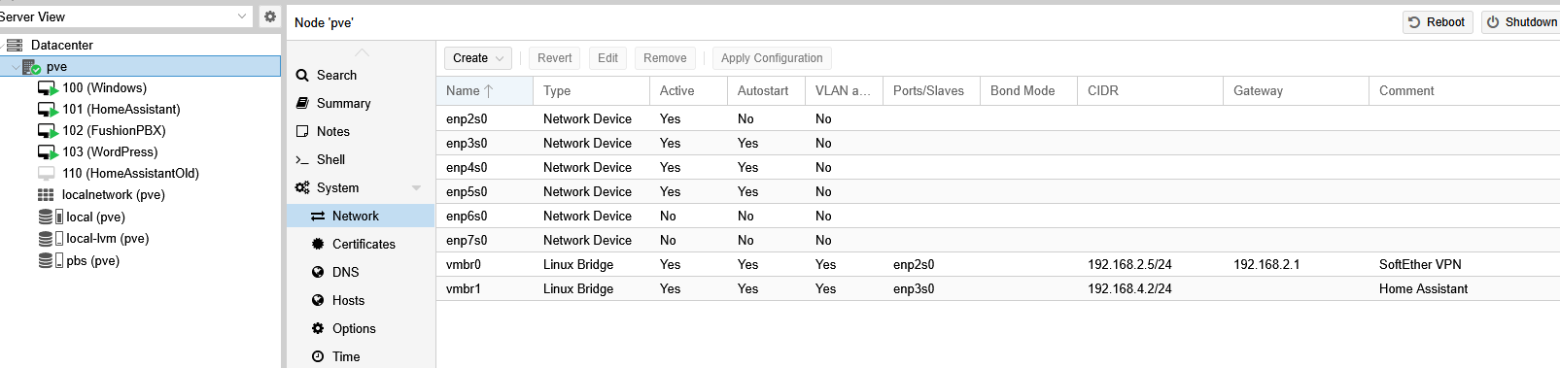Screen dimensions: 1560x368
Task: Select the enp5s0 network device row
Action: coord(998,191)
